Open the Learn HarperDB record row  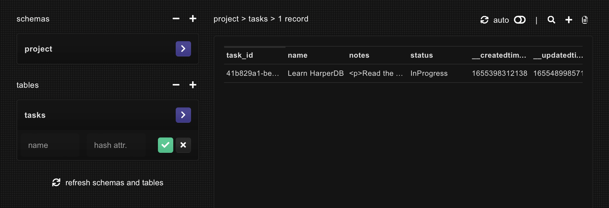pyautogui.click(x=316, y=73)
